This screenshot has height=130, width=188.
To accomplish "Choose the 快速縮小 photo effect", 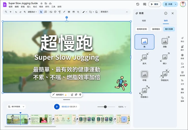I will (x=144, y=92).
